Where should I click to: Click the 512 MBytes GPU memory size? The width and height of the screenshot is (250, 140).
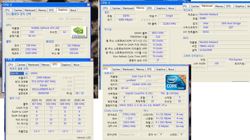(x=74, y=46)
